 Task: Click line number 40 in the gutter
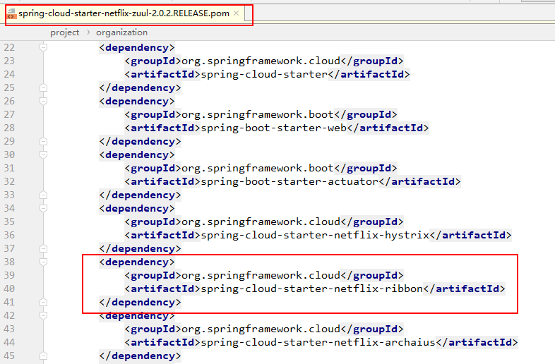(x=9, y=289)
